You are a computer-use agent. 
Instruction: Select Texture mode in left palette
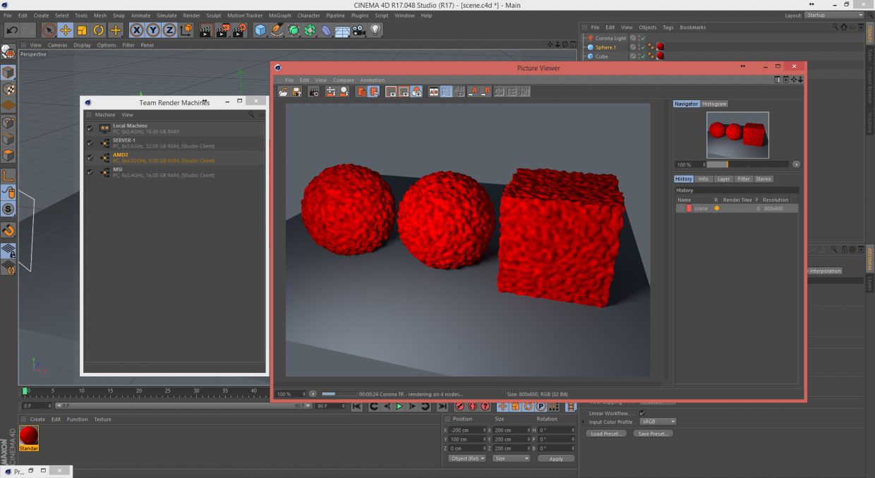point(8,89)
